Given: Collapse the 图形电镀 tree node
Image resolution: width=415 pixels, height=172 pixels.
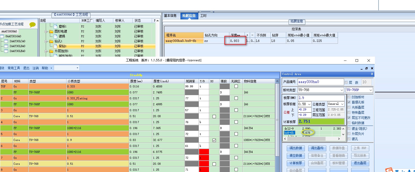Looking at the screenshot, I should click(46, 32).
